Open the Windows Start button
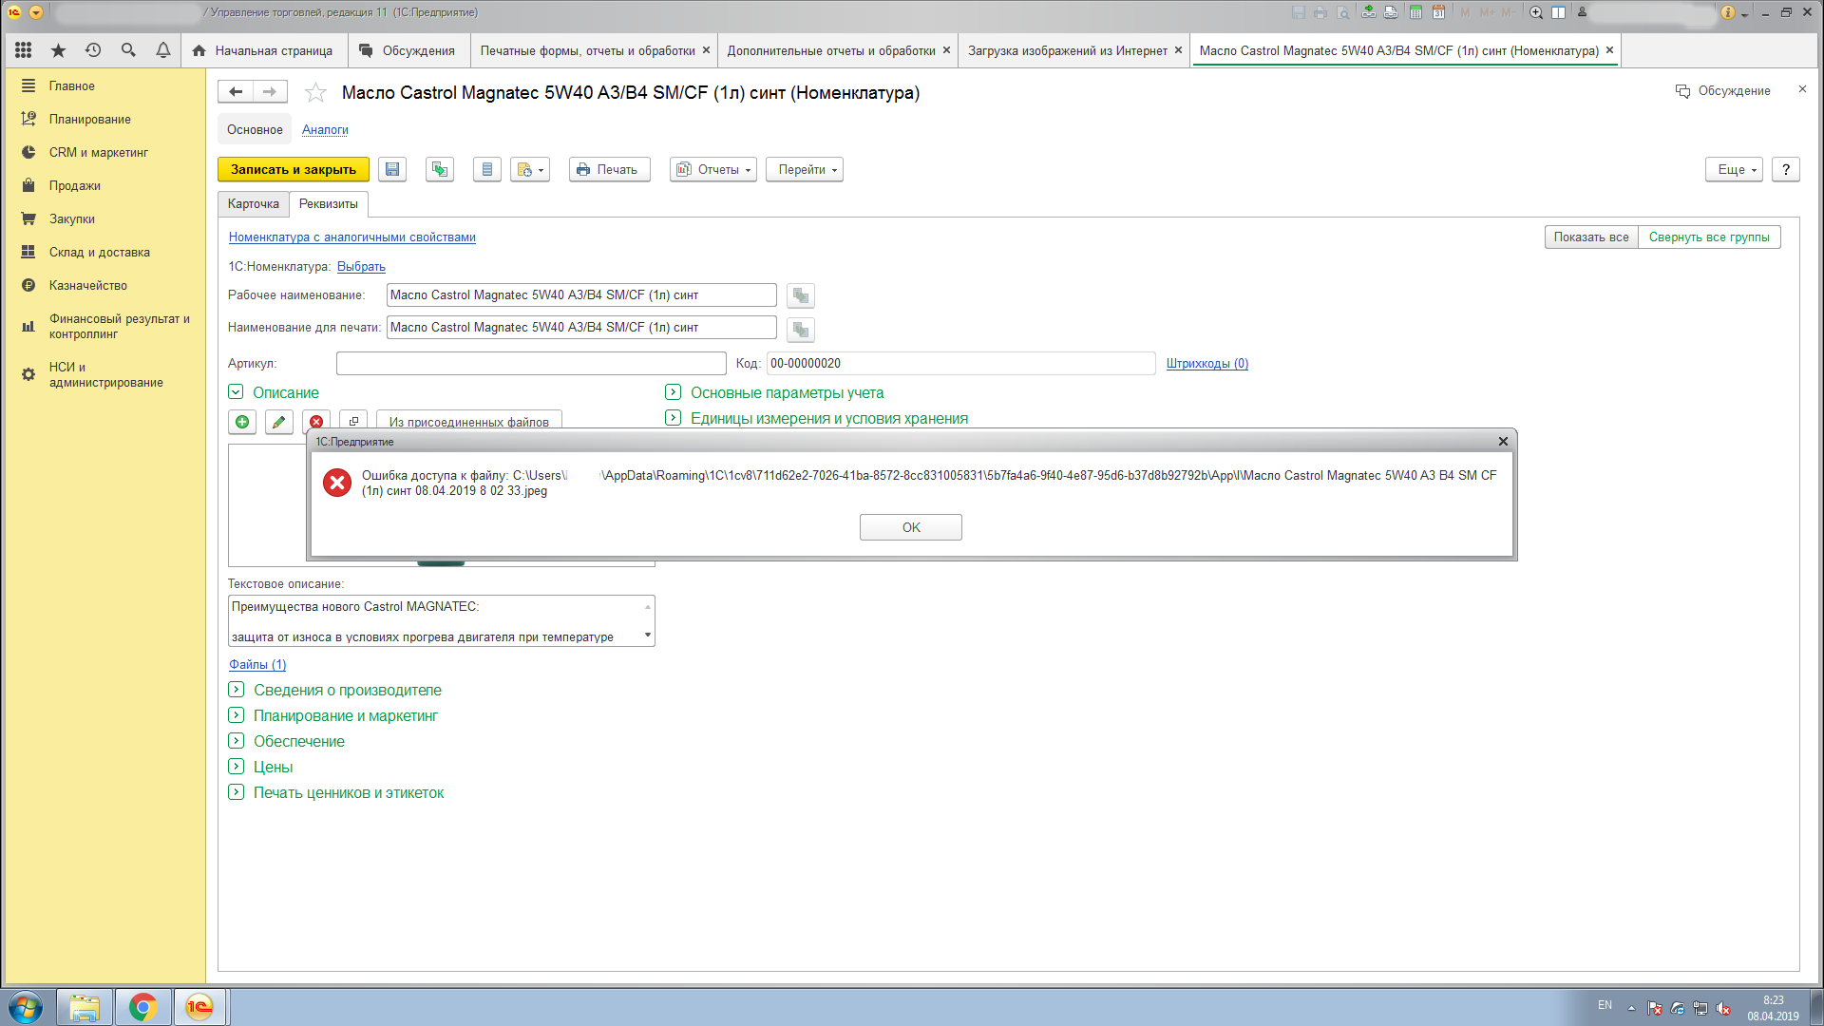The width and height of the screenshot is (1824, 1026). coord(26,1007)
